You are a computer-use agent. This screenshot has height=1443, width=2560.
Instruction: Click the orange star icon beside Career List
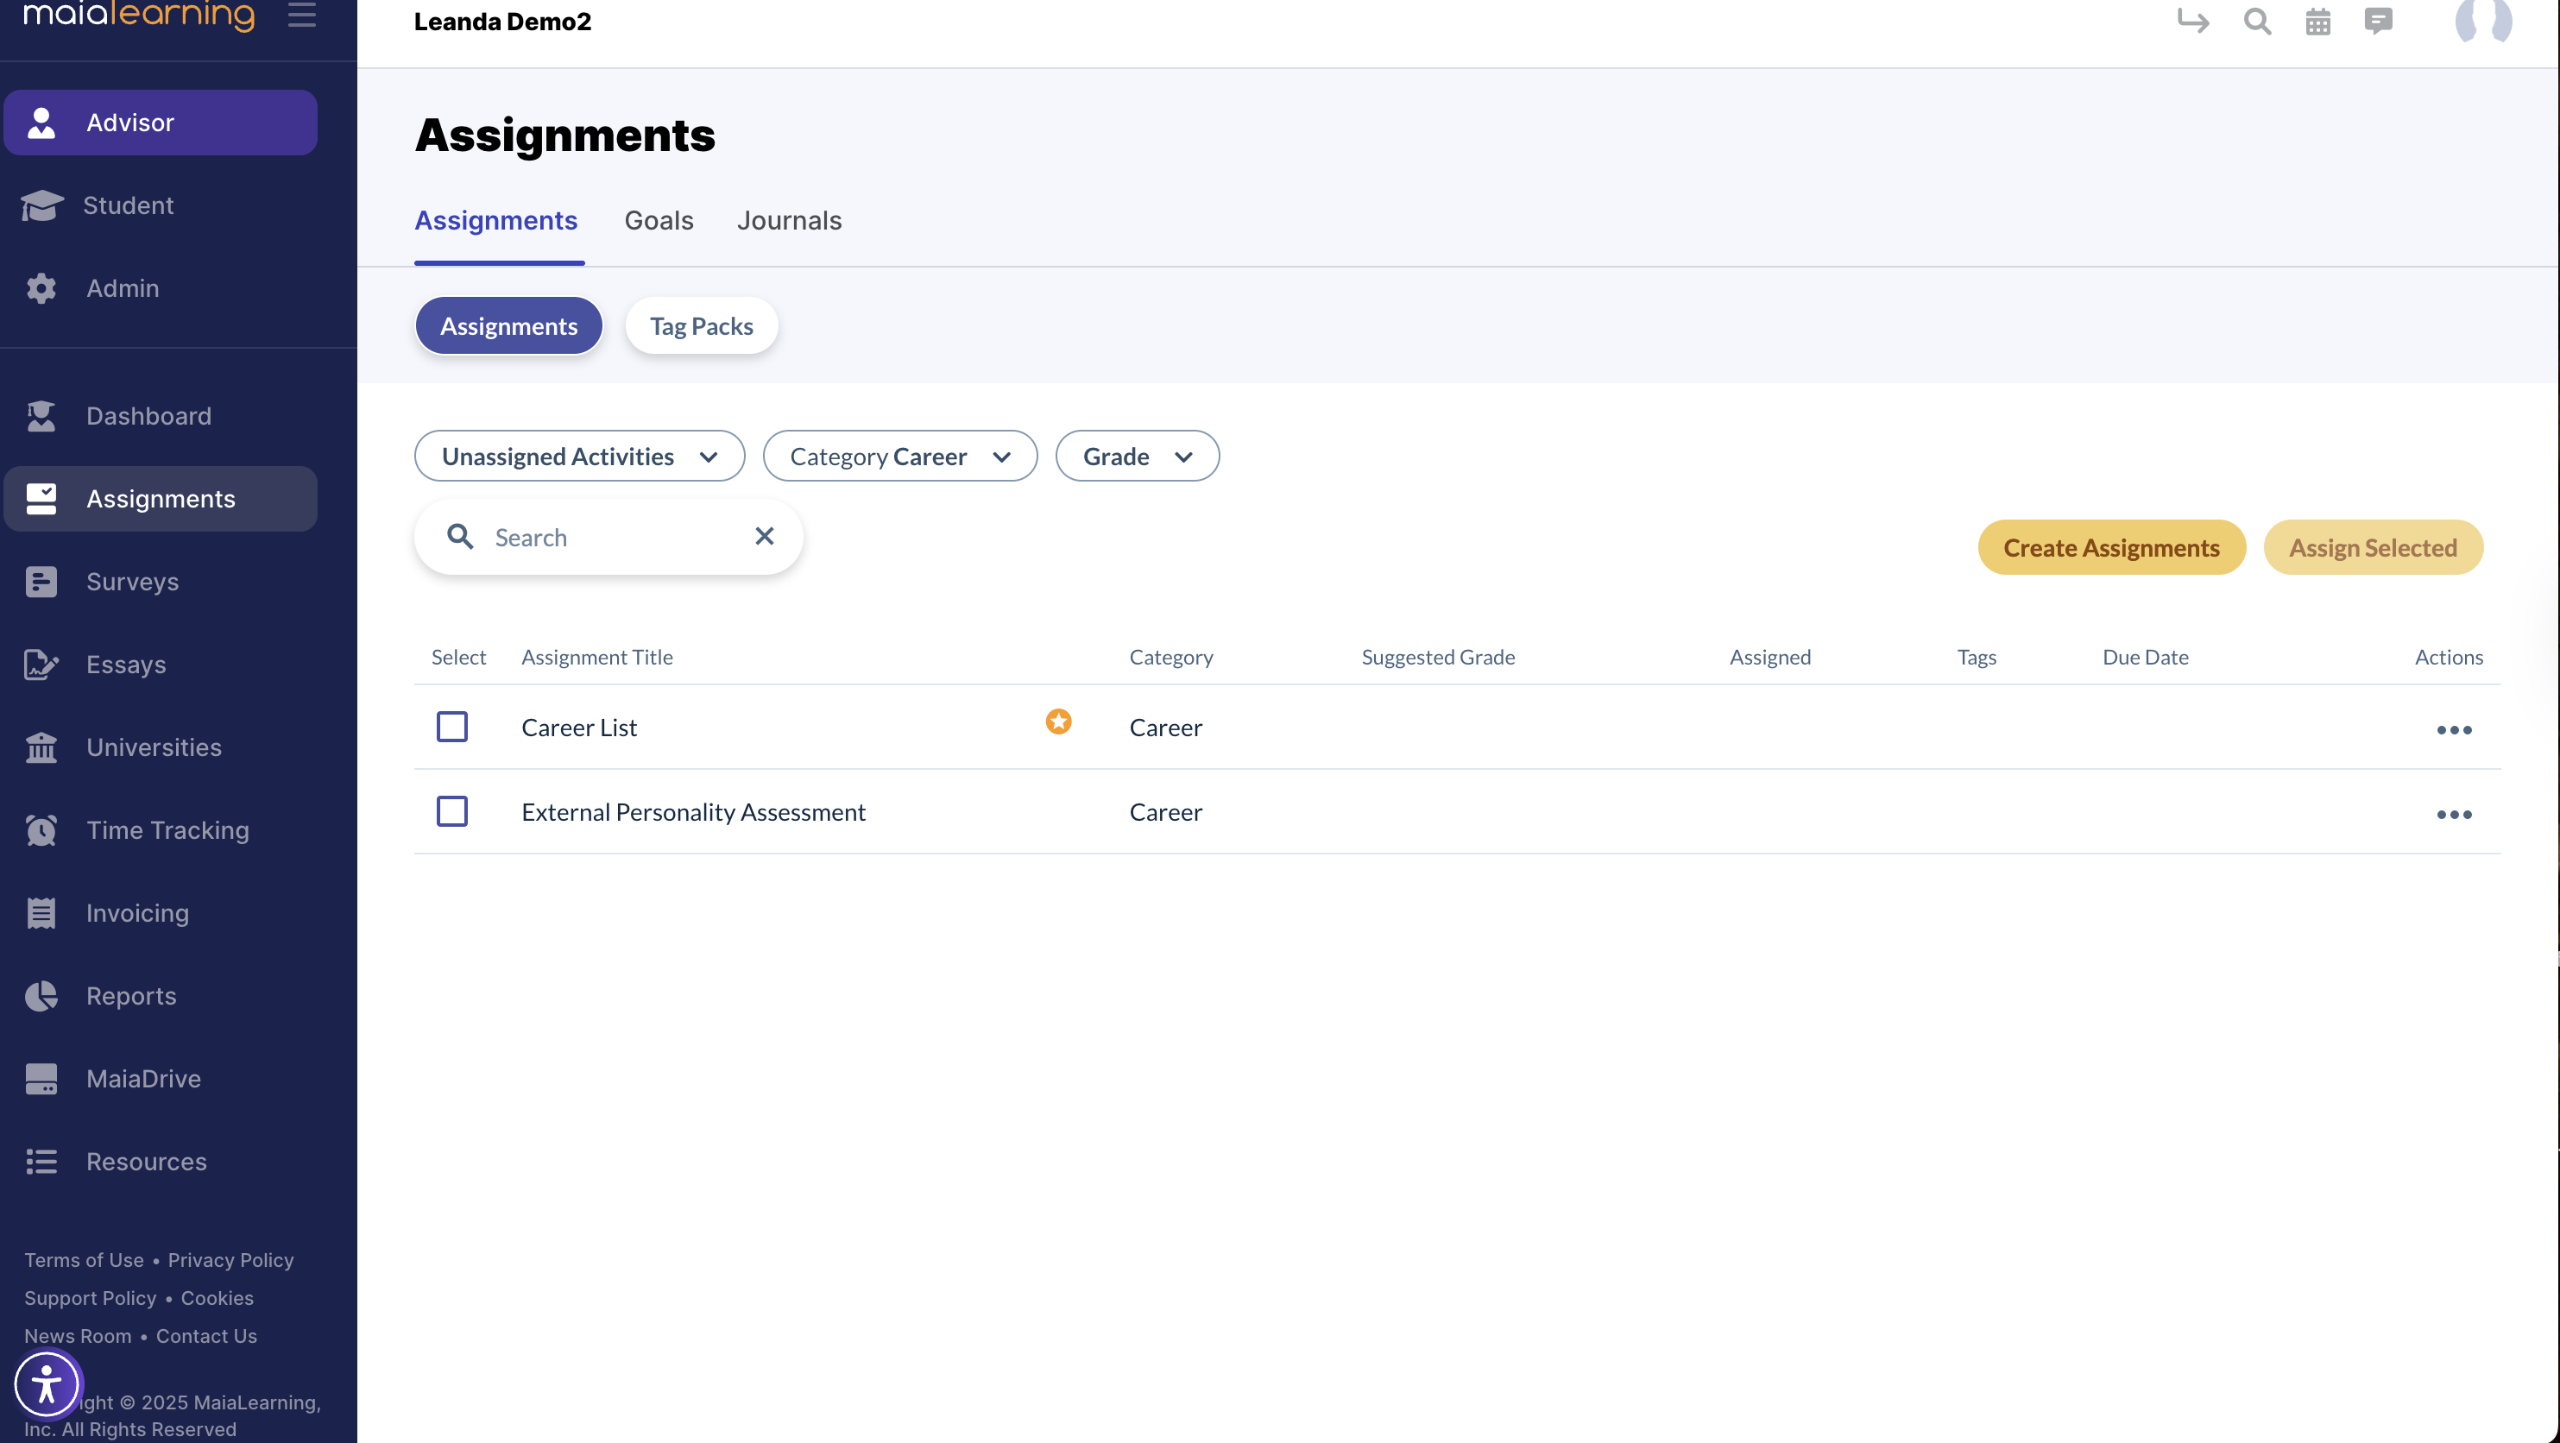pyautogui.click(x=1058, y=721)
